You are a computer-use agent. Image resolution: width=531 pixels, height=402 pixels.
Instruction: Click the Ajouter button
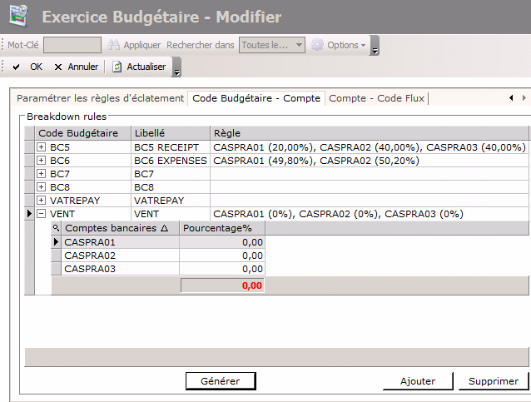point(418,381)
